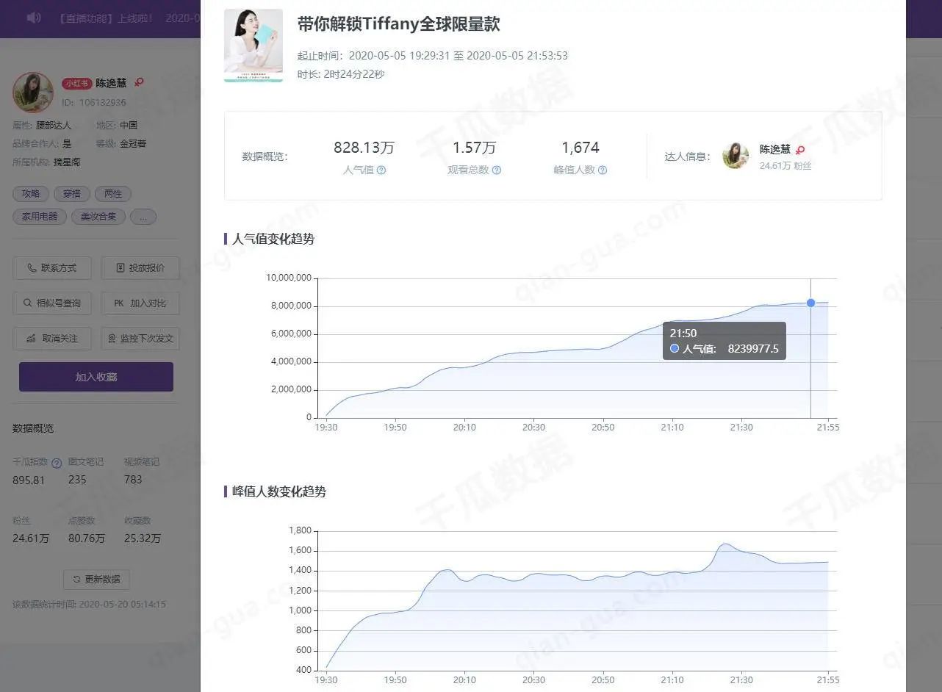The height and width of the screenshot is (692, 942).
Task: Click the purple 加入收藏 button
Action: click(96, 377)
